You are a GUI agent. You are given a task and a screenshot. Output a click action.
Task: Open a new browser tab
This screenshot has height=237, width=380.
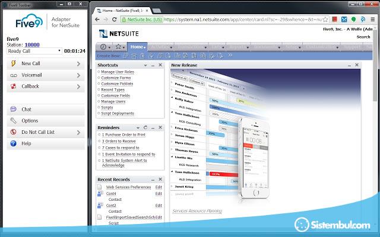coord(157,11)
